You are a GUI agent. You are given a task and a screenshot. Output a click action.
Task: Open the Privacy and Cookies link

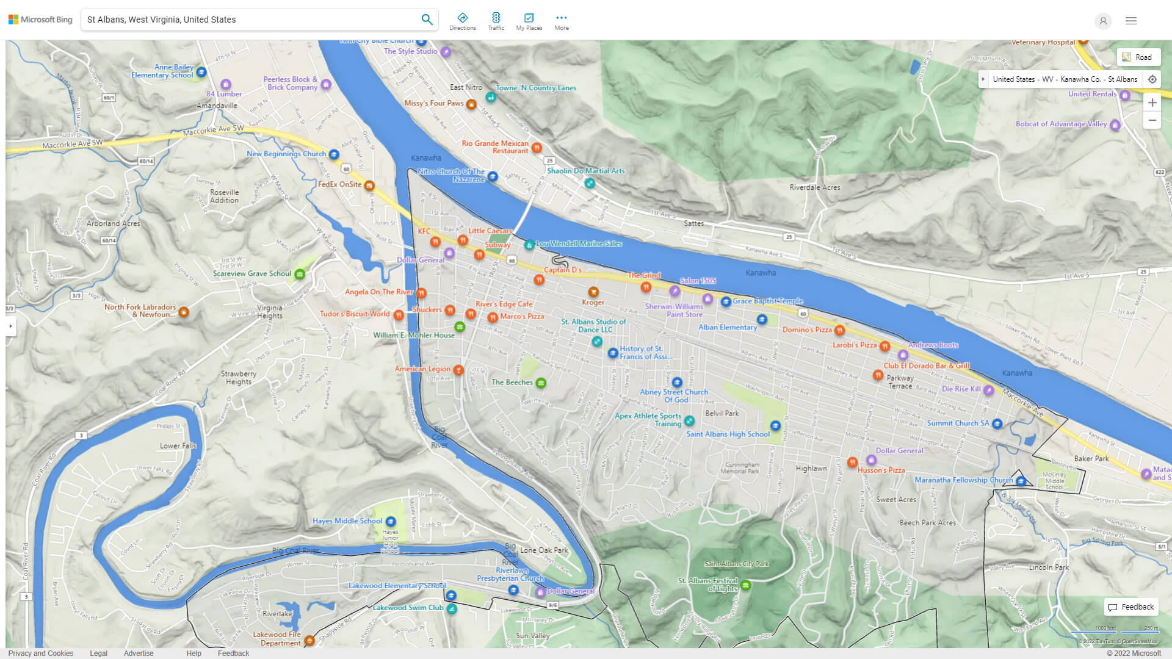tap(41, 653)
